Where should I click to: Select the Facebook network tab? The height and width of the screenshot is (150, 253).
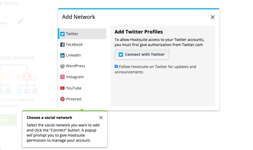pos(82,44)
